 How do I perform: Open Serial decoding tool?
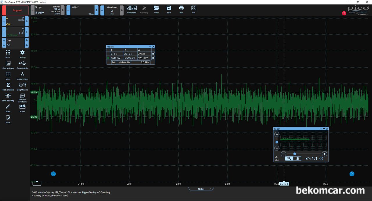pos(8,97)
